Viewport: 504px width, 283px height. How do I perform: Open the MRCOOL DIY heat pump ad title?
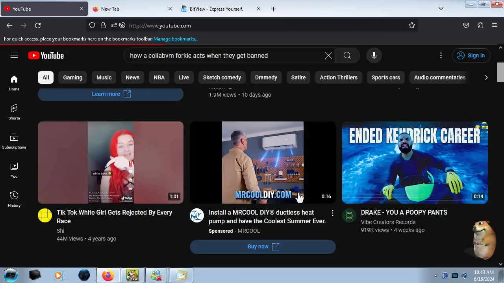(x=267, y=217)
